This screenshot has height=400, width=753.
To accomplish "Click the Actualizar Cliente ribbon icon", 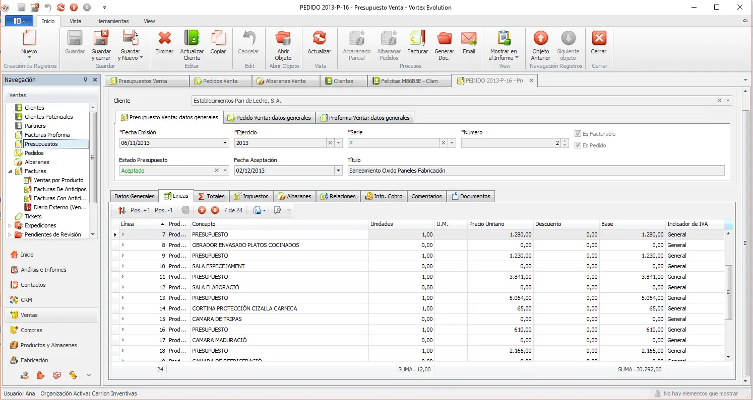I will point(192,38).
